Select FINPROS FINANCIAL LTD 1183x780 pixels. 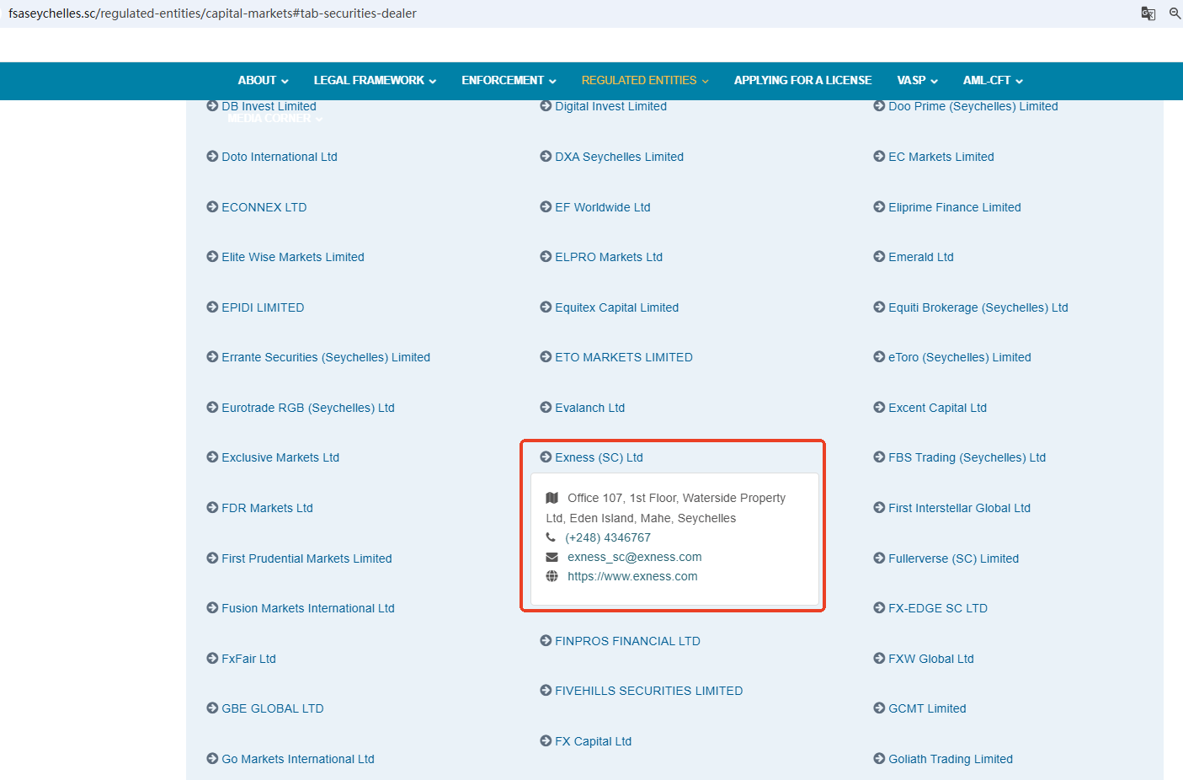627,641
